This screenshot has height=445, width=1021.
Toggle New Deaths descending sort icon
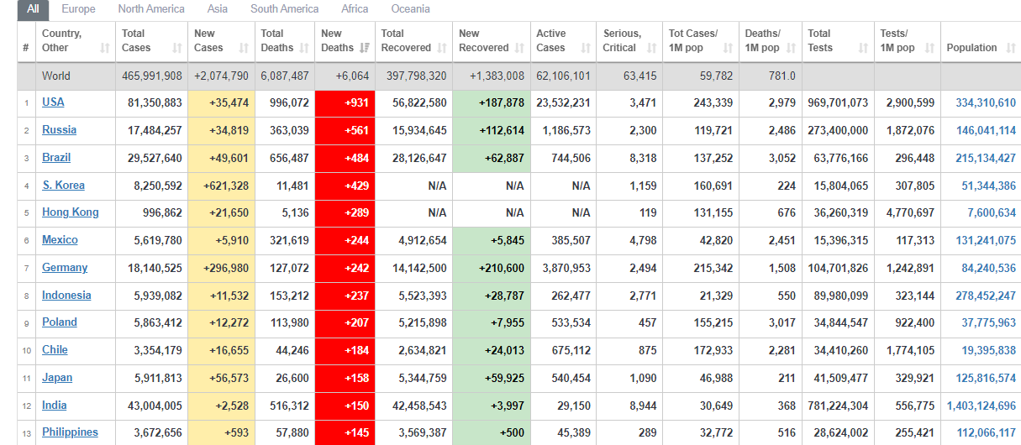[365, 48]
